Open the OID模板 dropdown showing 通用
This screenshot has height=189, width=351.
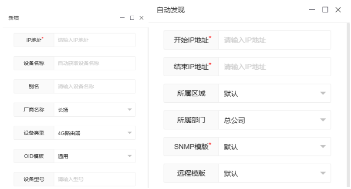(94, 156)
